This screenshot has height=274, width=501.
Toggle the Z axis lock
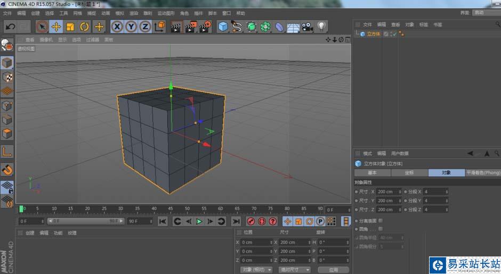click(x=145, y=27)
